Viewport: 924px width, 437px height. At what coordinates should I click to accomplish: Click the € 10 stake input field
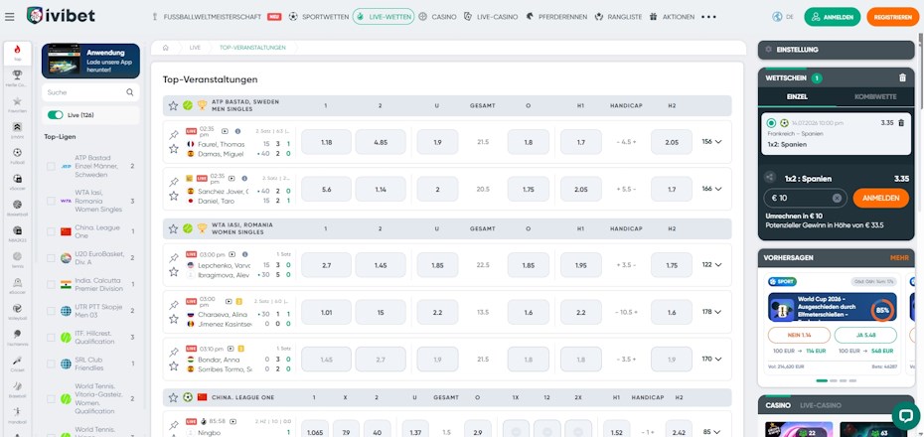tap(805, 199)
